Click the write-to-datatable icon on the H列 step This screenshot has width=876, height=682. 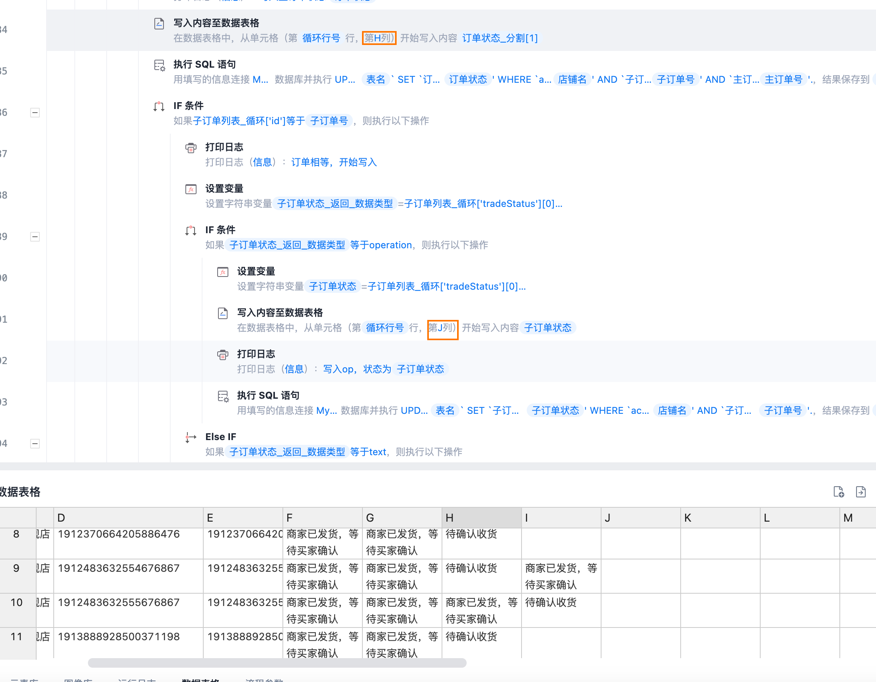(159, 23)
